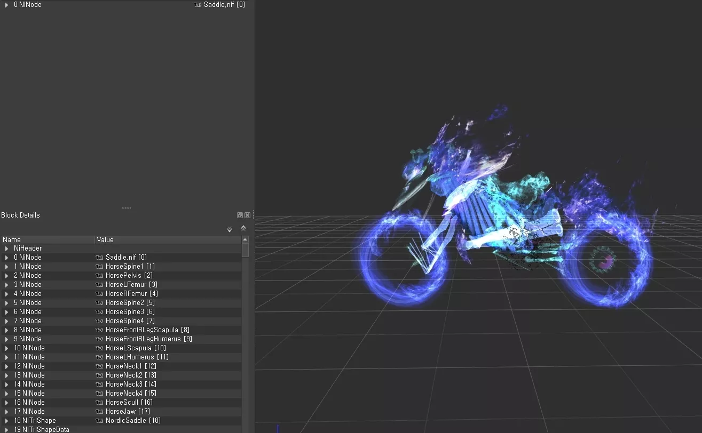Click Txt icon beside HorseLScapula value
Image resolution: width=702 pixels, height=433 pixels.
point(99,348)
